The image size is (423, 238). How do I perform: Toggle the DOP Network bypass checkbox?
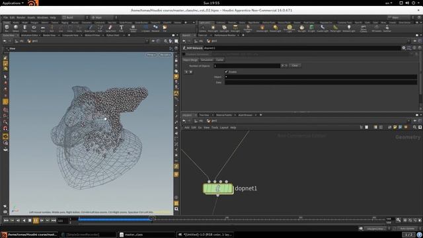184,54
